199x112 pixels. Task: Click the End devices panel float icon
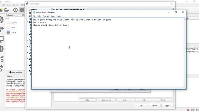pyautogui.click(x=23, y=15)
